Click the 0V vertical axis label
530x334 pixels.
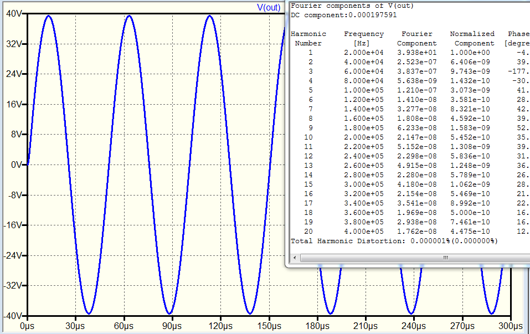coord(16,165)
